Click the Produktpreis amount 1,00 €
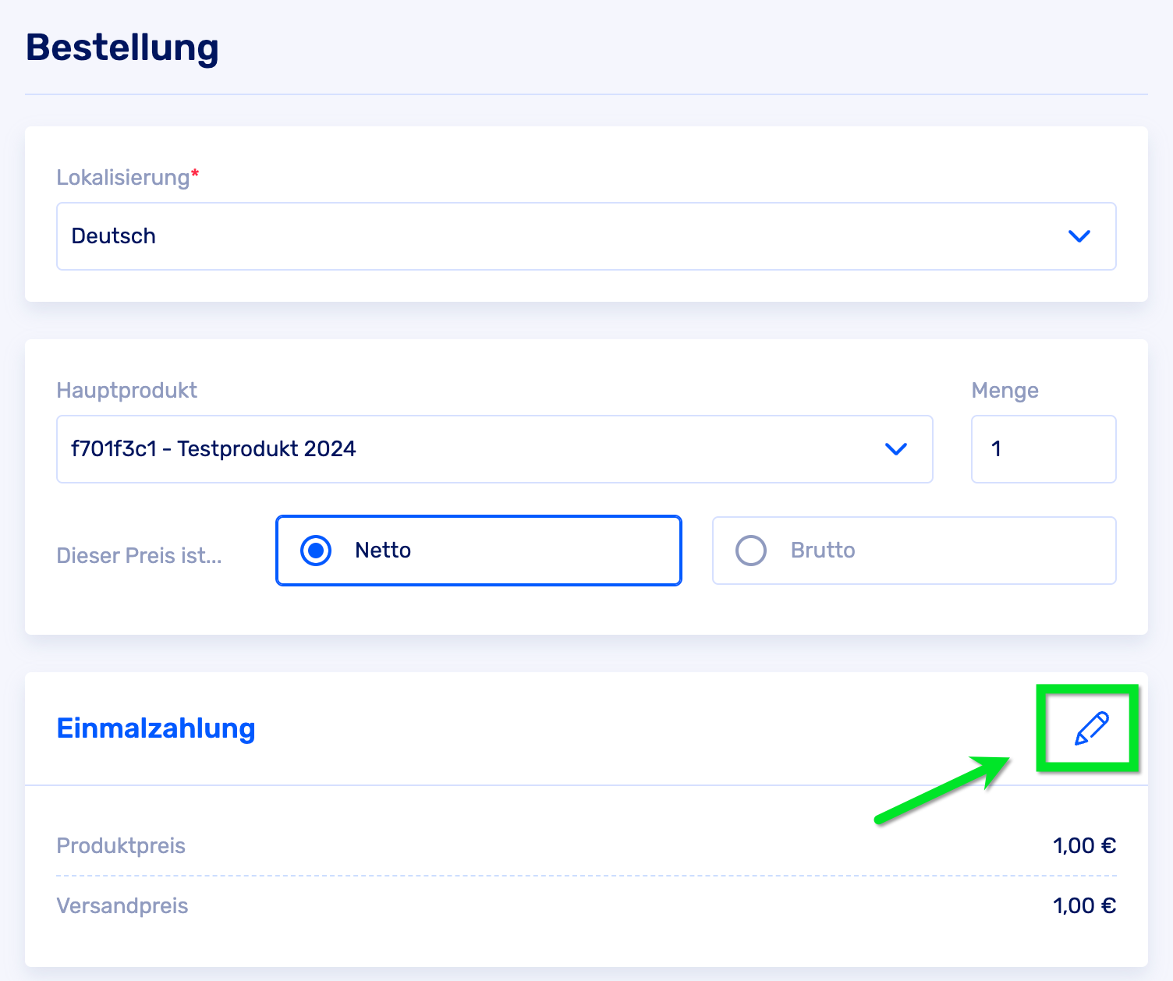 click(x=1084, y=846)
